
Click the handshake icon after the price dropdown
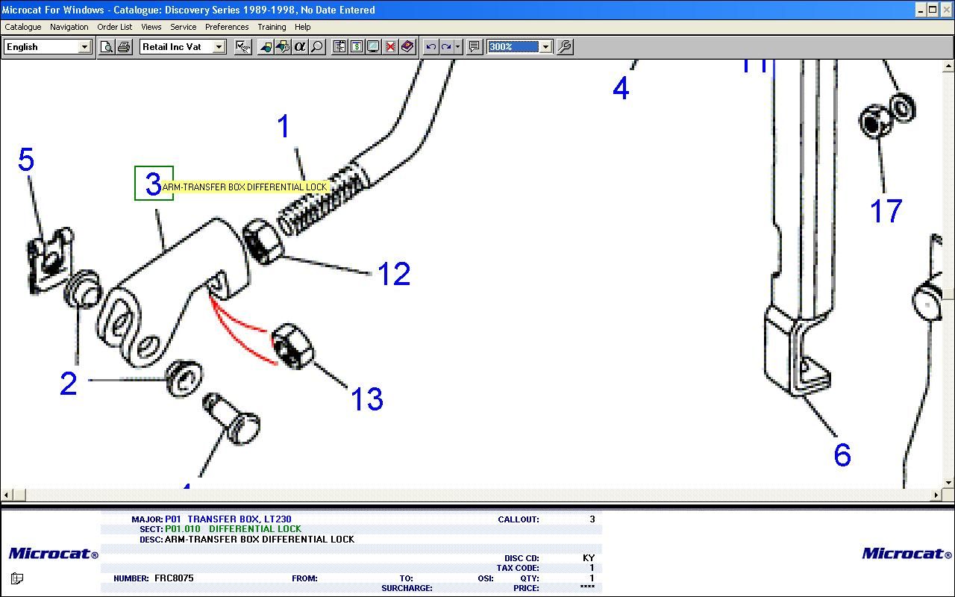pyautogui.click(x=242, y=46)
